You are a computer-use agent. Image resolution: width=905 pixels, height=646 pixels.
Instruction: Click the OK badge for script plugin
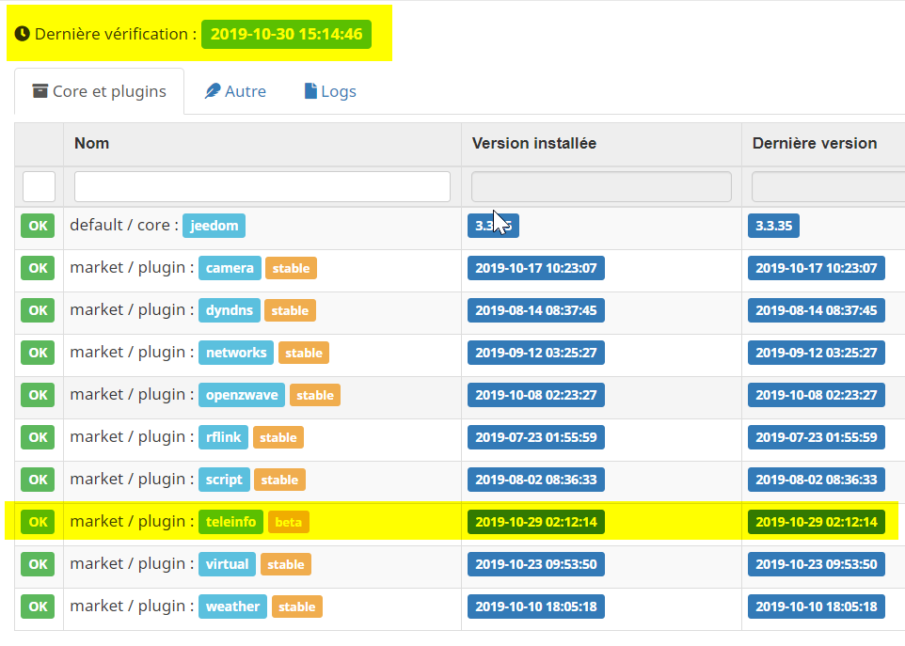coord(38,480)
